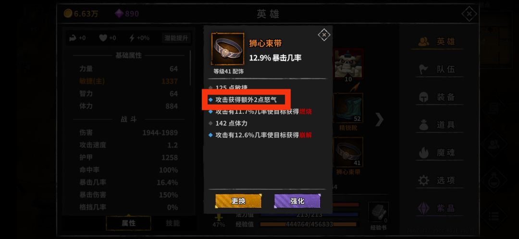Screen dimensions: 519x239
Task: Click the gold coin balance 6.63万
Action: [81, 14]
